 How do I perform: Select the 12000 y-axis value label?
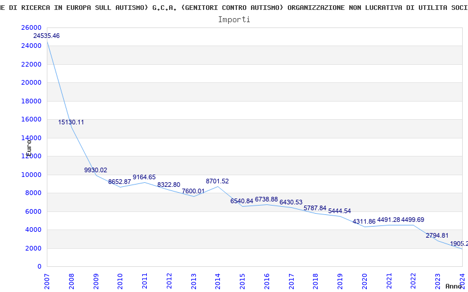tap(31, 157)
